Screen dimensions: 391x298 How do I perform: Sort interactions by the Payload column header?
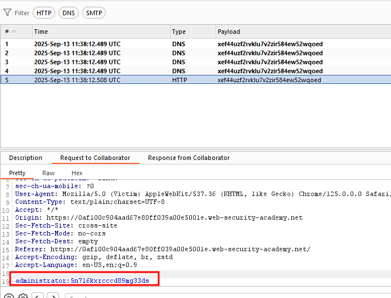tap(303, 32)
